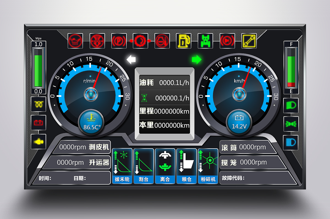Image resolution: width=330 pixels, height=219 pixels.
Task: Click the white left turn signal arrow
Action: click(x=131, y=59)
